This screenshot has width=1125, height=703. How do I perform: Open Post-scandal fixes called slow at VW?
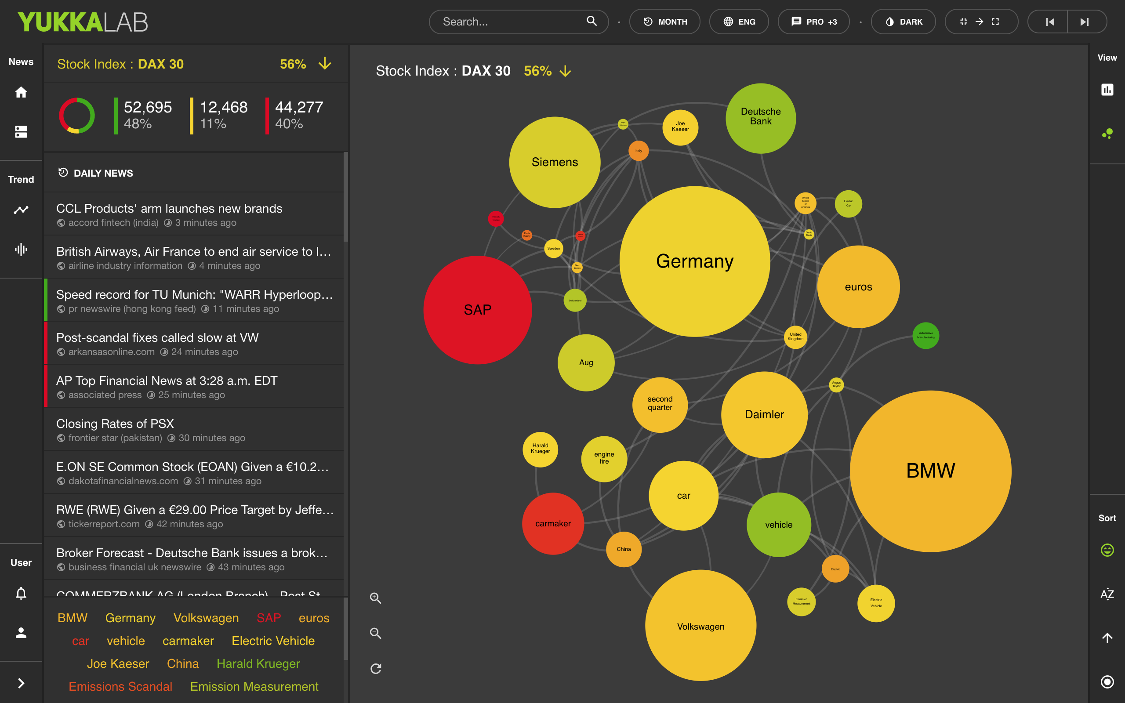pos(194,344)
